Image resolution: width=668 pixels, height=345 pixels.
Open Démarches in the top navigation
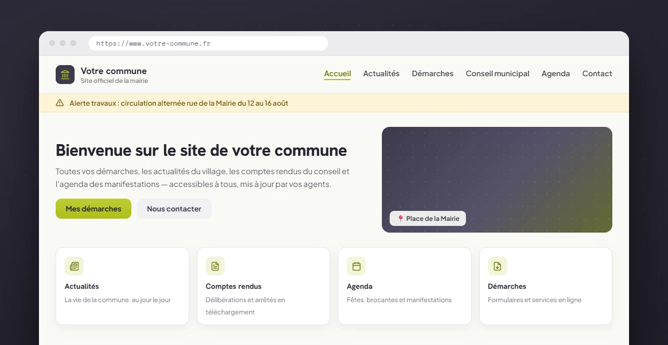(x=433, y=73)
